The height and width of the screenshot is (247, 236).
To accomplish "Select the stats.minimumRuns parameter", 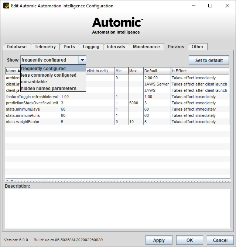I will (x=33, y=115).
